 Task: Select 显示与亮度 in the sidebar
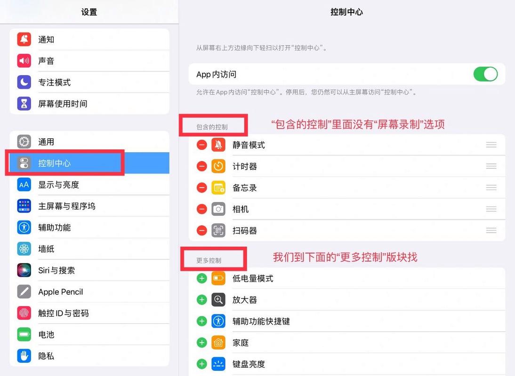(x=89, y=185)
